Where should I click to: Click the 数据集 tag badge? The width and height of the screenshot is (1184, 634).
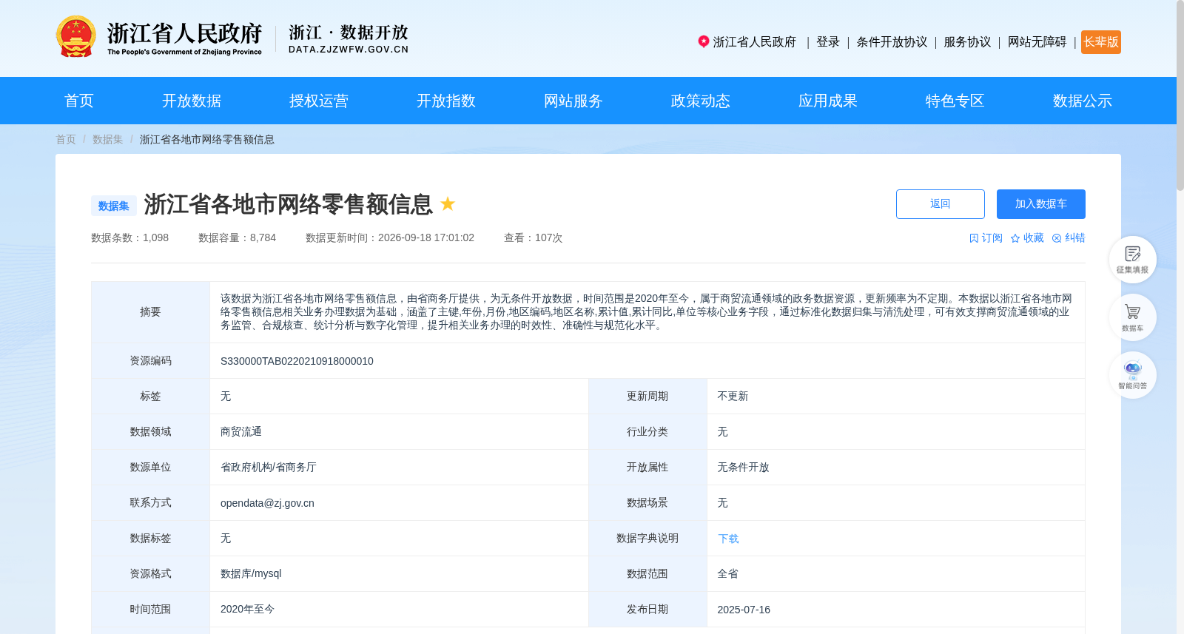114,206
